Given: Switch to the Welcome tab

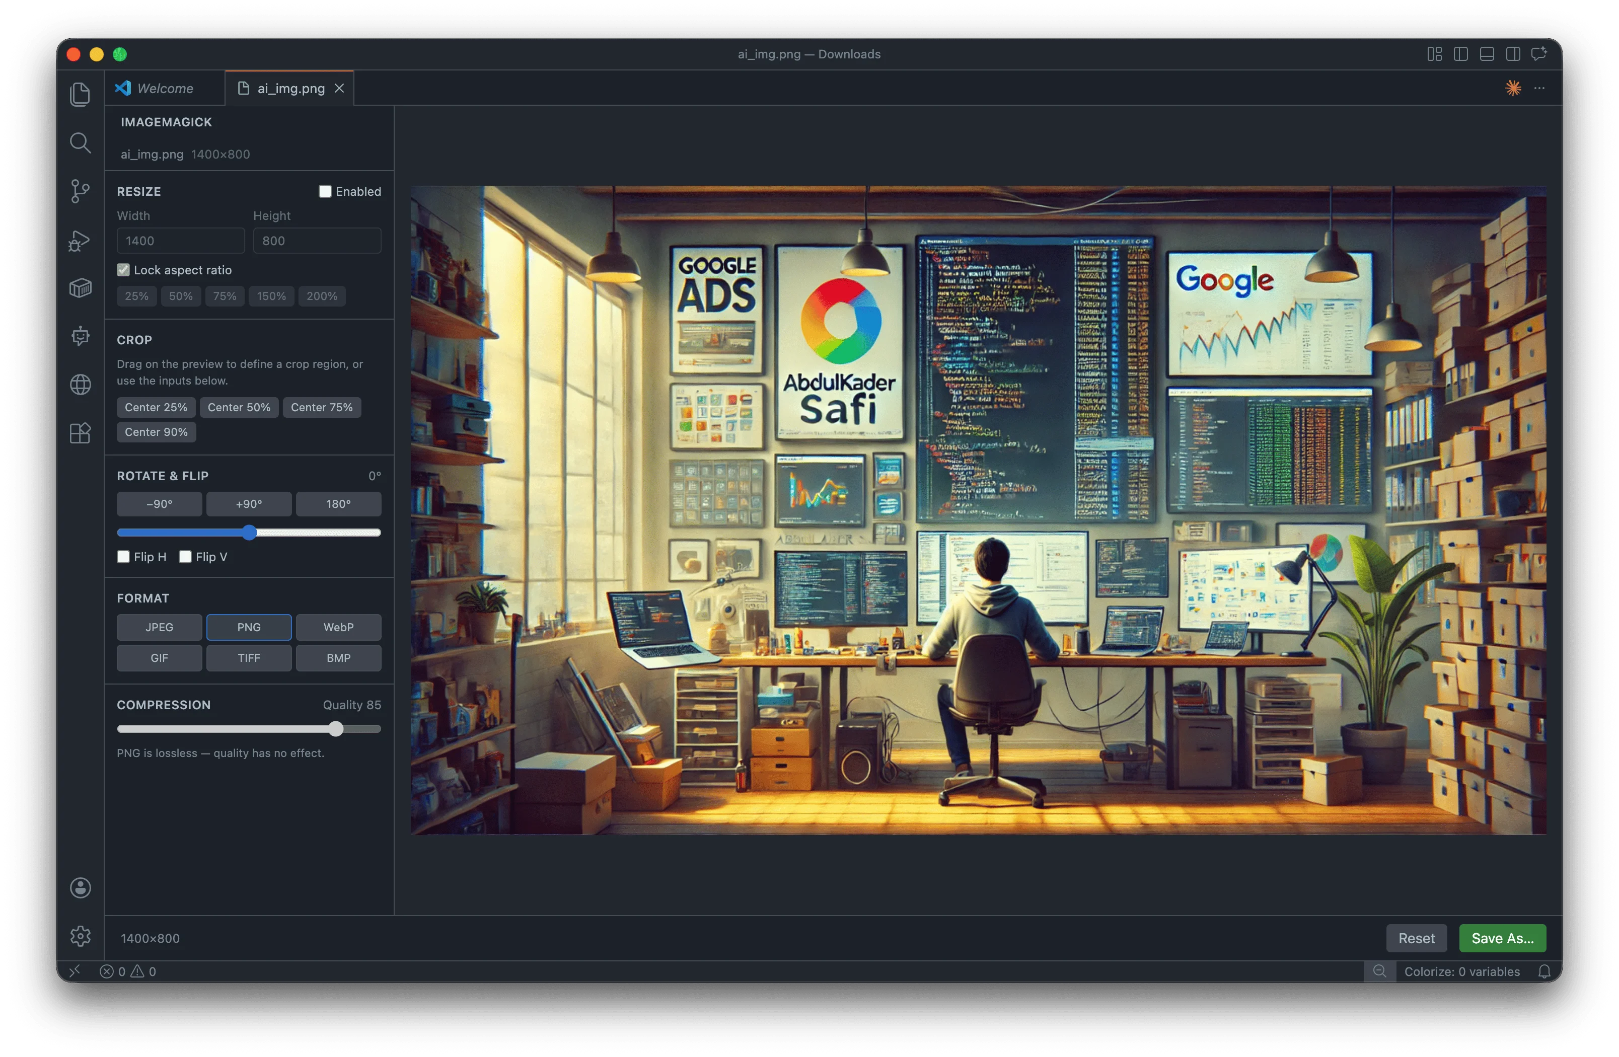Looking at the screenshot, I should click(x=164, y=88).
